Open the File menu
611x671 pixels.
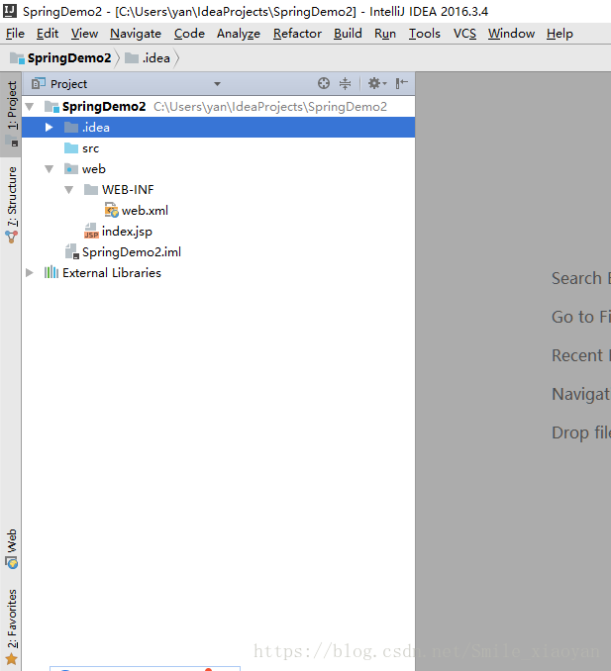click(x=16, y=34)
